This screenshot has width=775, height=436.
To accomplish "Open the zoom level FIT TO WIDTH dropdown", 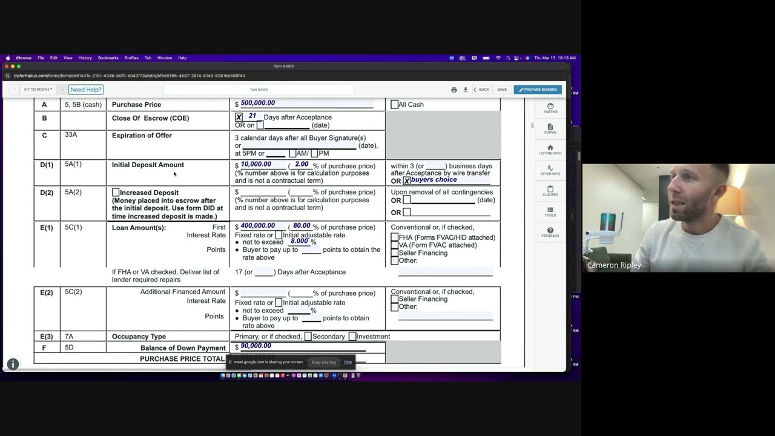I will (x=38, y=90).
